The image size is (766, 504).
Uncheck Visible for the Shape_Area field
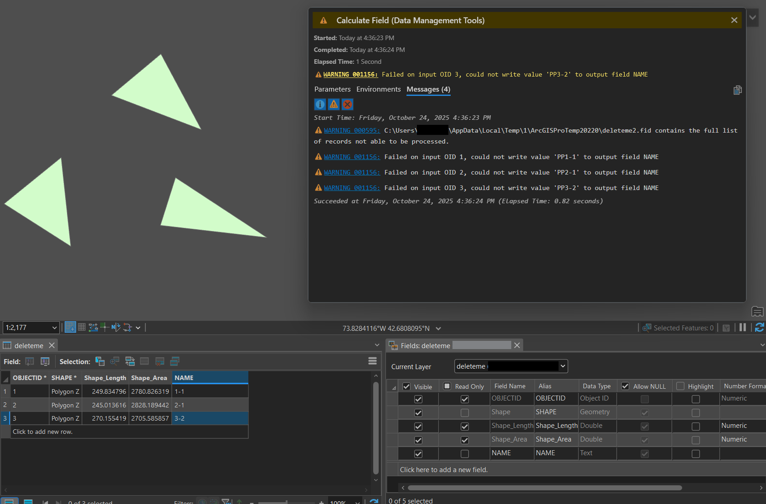pos(418,440)
